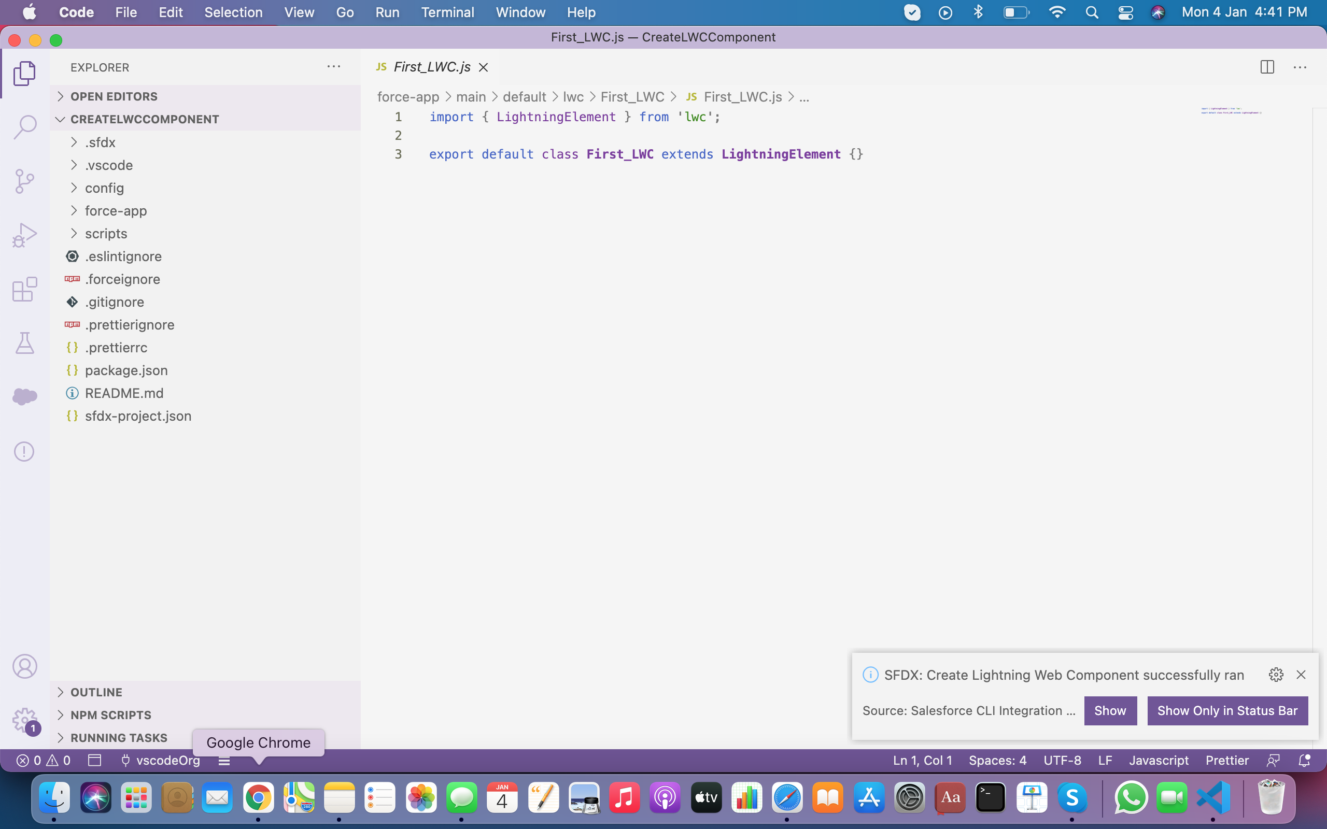Click the code minimap preview

(1231, 111)
